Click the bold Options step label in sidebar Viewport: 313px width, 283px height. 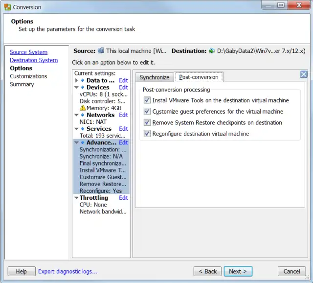[x=21, y=68]
